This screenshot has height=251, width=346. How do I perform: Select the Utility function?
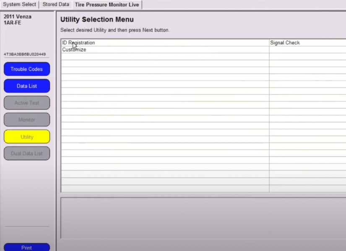(x=26, y=136)
